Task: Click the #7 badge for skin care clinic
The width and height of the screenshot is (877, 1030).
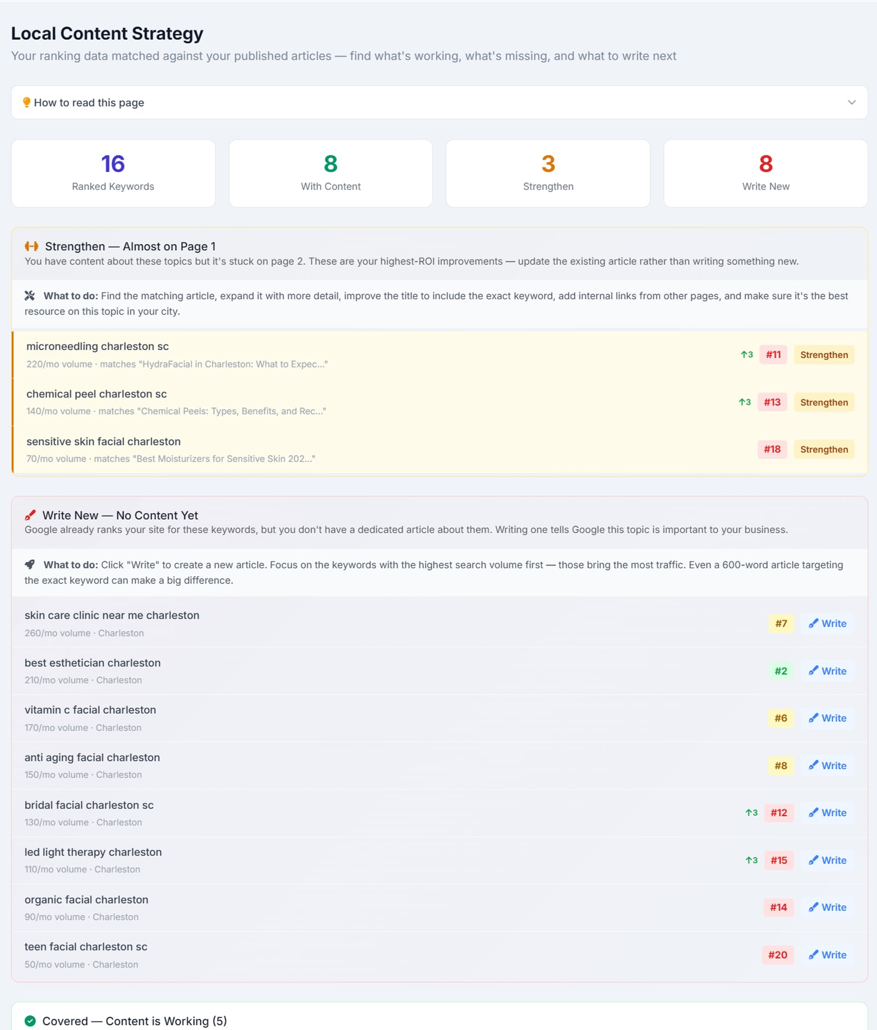Action: click(x=781, y=623)
